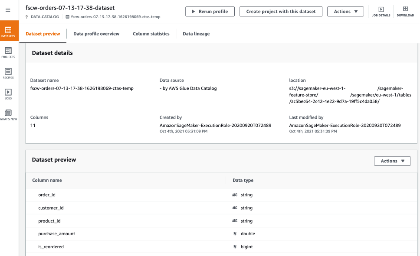The width and height of the screenshot is (420, 256).
Task: Open the Column statistics tab
Action: (x=151, y=34)
